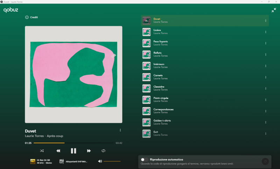
Task: Click the elapsed time 01:25
Action: click(x=28, y=143)
